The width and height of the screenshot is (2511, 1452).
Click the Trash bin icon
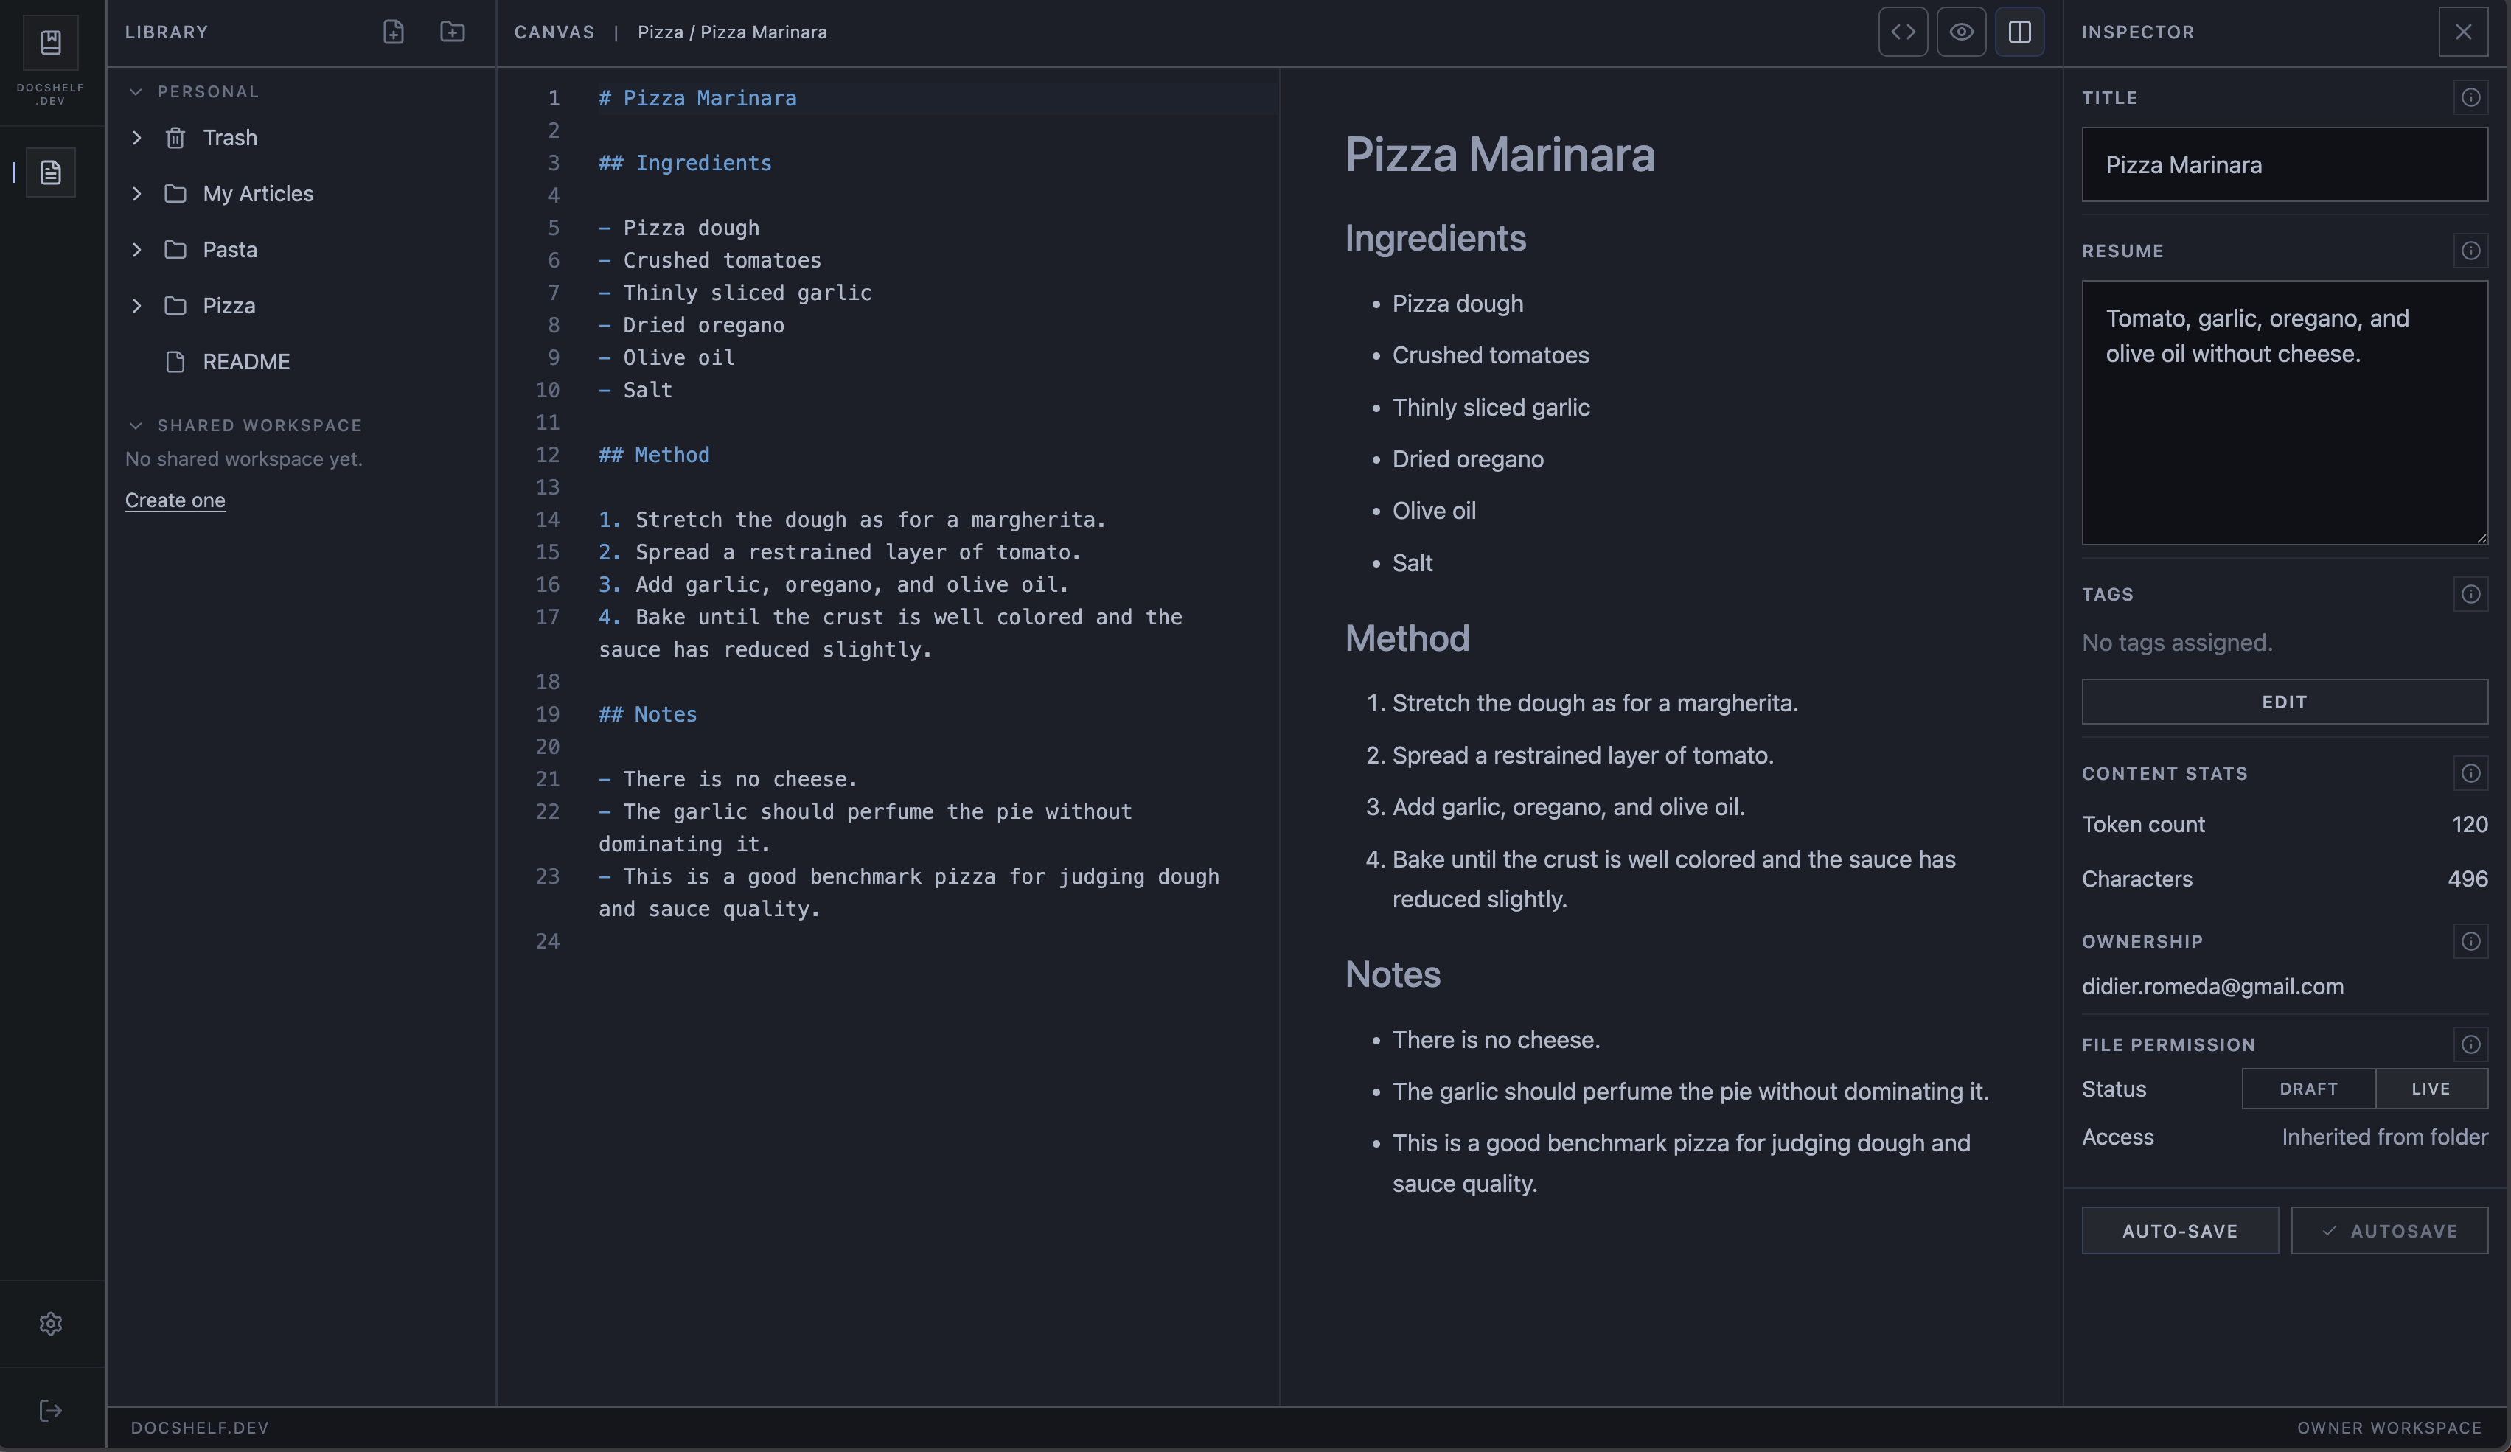[175, 137]
